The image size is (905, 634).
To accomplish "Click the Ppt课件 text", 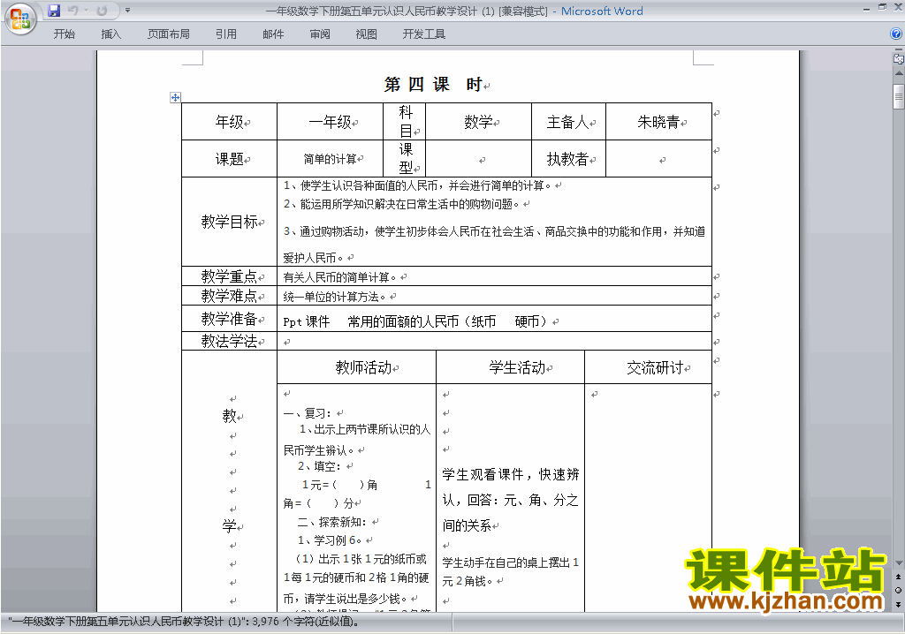I will point(306,322).
